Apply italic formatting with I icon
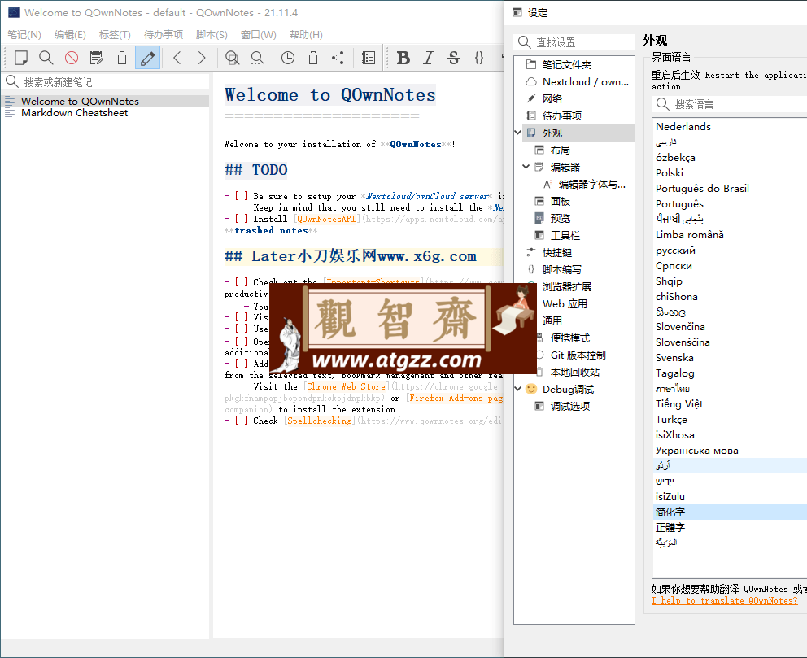 [428, 58]
